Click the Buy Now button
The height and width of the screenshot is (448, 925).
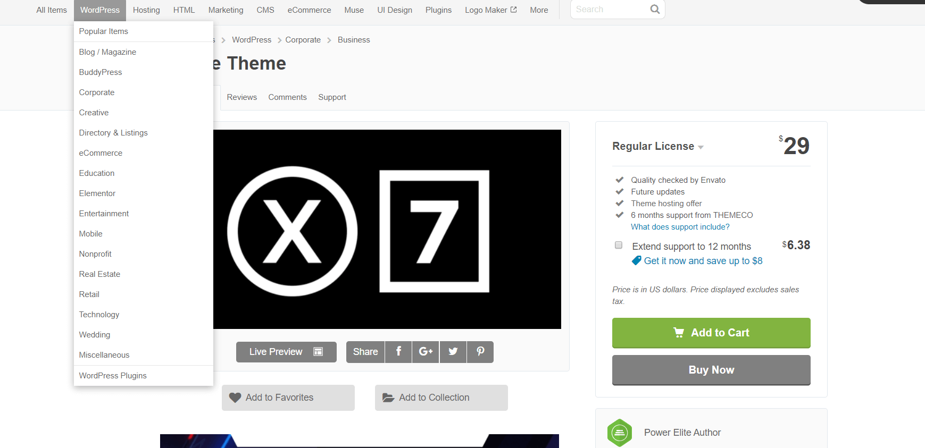click(x=711, y=370)
